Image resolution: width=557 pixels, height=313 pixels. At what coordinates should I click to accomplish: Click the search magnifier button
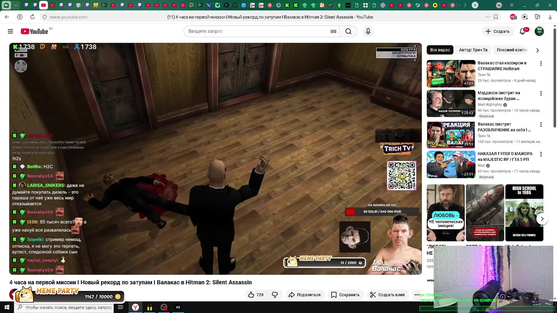click(x=349, y=31)
